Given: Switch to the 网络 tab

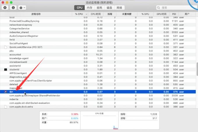Looking at the screenshot, I should point(119,8).
